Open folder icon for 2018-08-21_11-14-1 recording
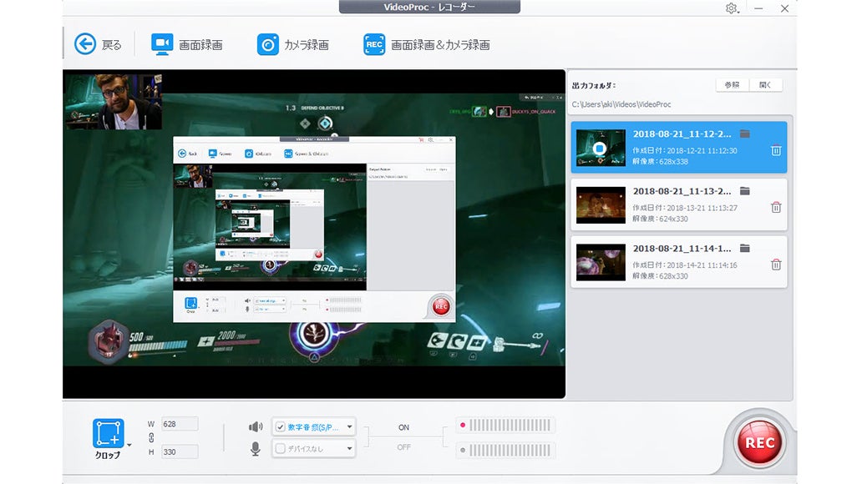This screenshot has height=484, width=852. click(x=745, y=248)
